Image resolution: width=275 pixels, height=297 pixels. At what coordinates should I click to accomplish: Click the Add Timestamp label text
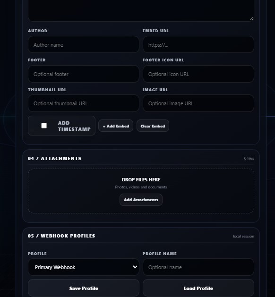[x=74, y=126]
